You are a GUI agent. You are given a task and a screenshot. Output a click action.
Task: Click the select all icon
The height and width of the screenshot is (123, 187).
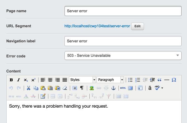point(75,88)
